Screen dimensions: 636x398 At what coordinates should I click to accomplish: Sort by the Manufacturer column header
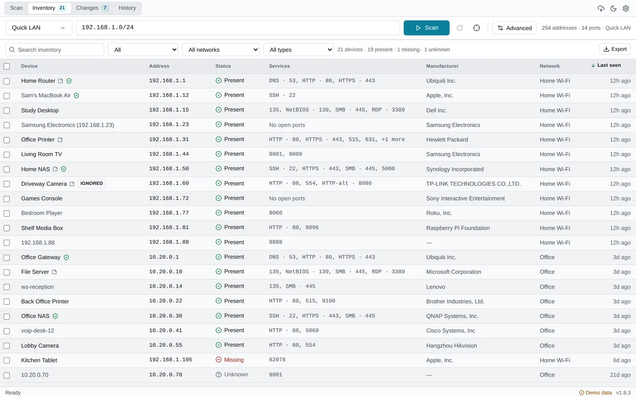[442, 66]
